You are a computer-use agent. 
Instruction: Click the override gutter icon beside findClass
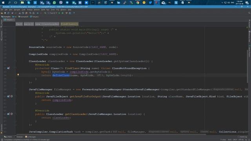tap(8, 68)
